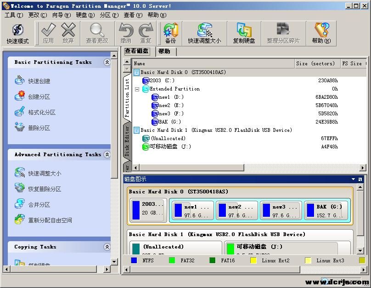This screenshot has height=288, width=371.
Task: Click partition list horizontal scrollbar right arrow
Action: coord(363,168)
